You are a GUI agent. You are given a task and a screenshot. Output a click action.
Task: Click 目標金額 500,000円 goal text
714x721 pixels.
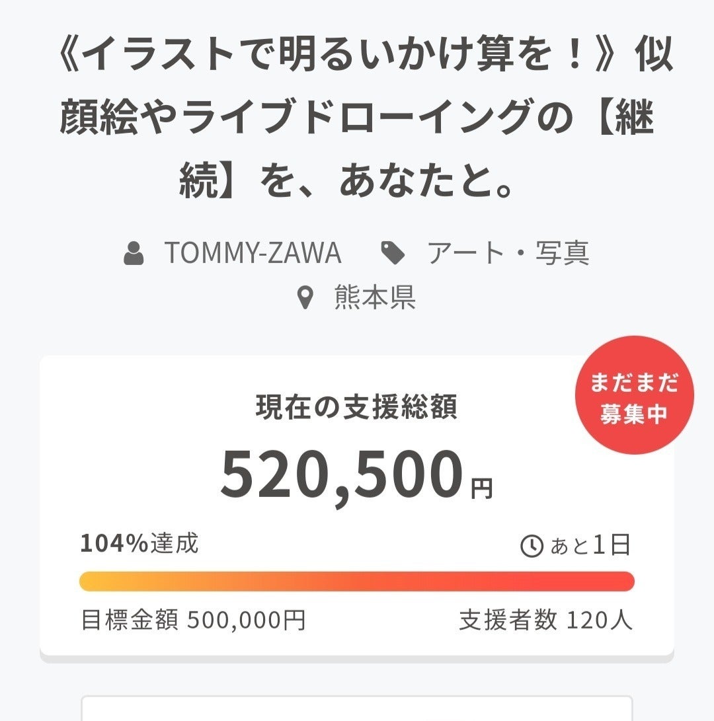pos(195,619)
